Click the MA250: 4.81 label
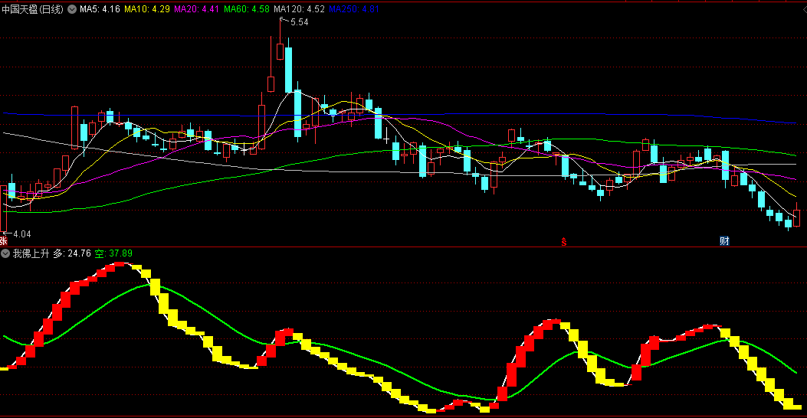The width and height of the screenshot is (807, 418). click(x=354, y=9)
